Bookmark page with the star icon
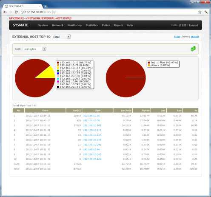211x197 pixels. pos(200,12)
